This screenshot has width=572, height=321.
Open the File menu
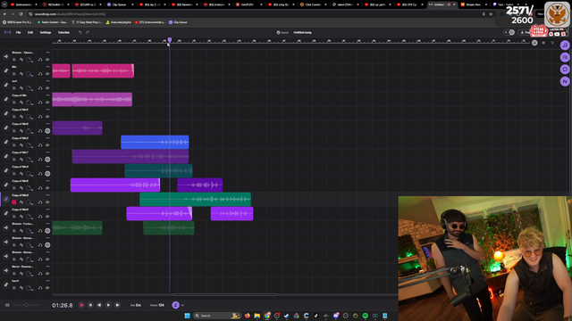[18, 32]
